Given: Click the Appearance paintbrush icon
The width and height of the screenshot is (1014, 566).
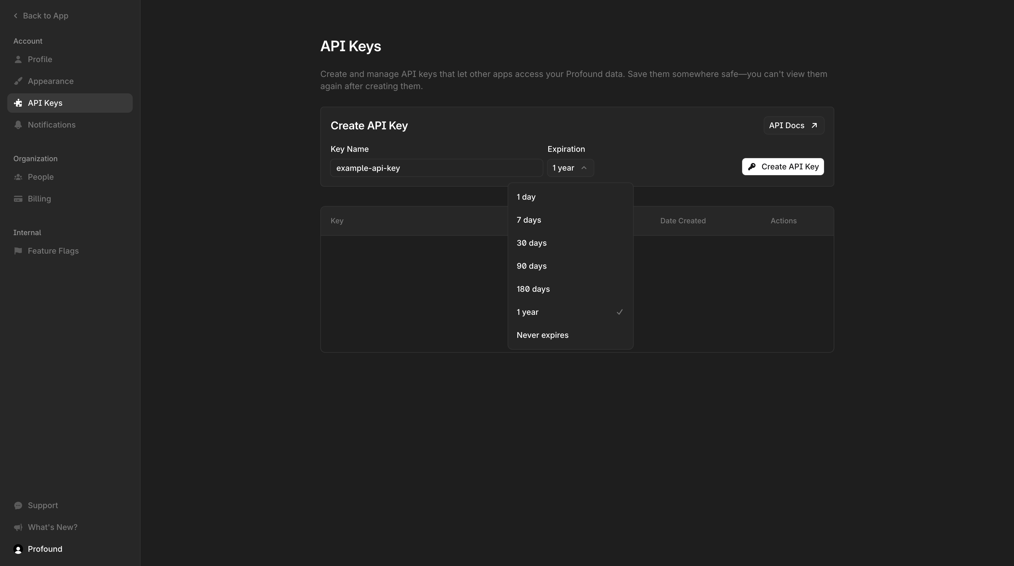Looking at the screenshot, I should pyautogui.click(x=18, y=81).
